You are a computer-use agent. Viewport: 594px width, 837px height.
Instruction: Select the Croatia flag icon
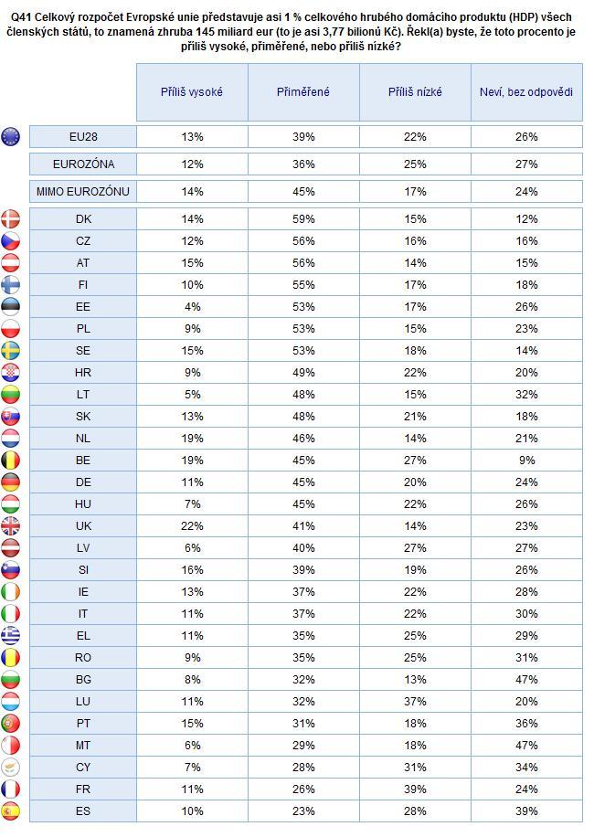[x=10, y=372]
